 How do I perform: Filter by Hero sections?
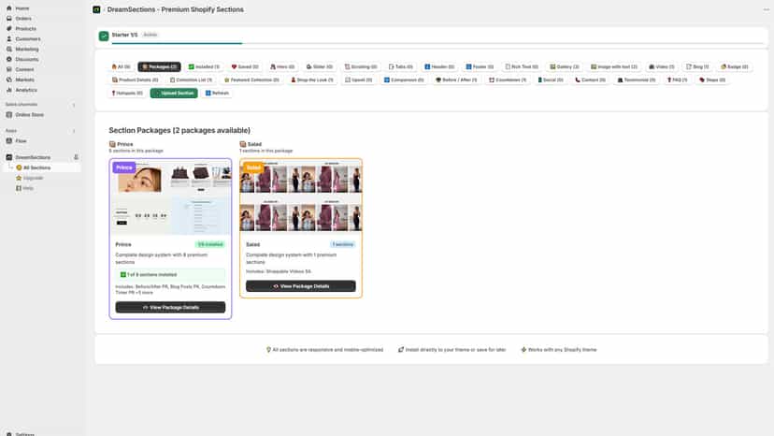click(282, 66)
